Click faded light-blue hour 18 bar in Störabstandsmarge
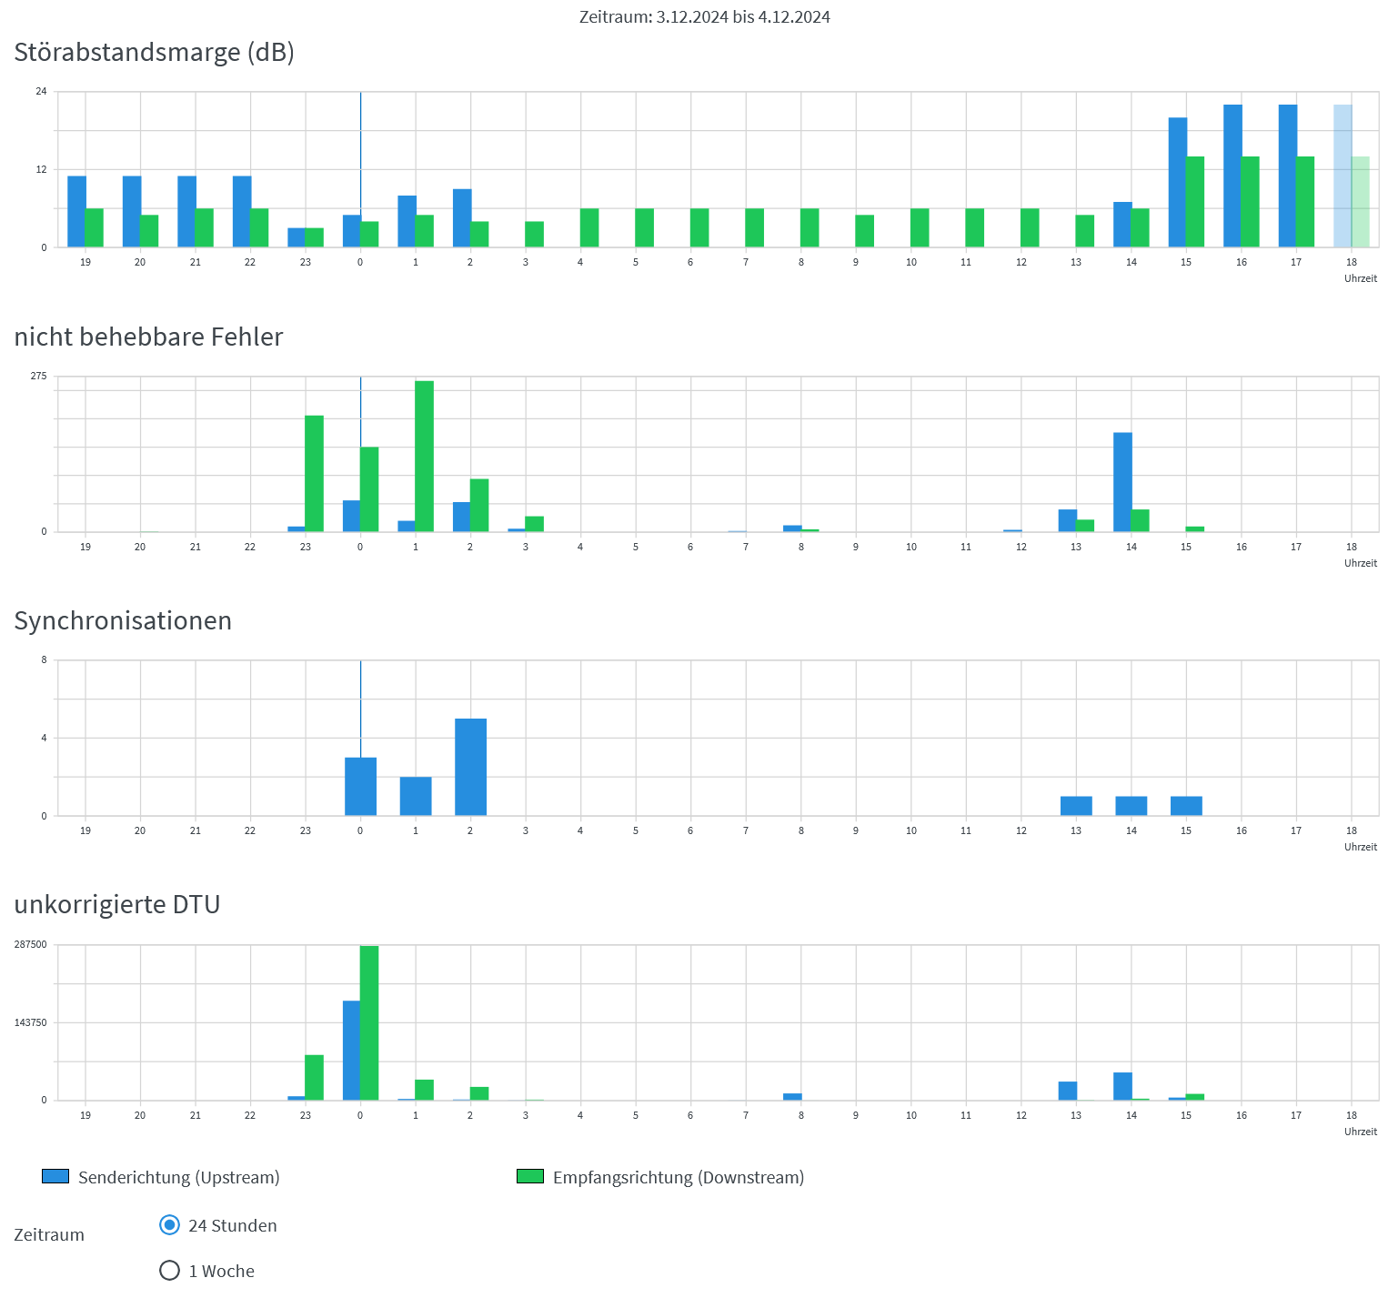Viewport: 1398px width, 1298px height. point(1343,176)
